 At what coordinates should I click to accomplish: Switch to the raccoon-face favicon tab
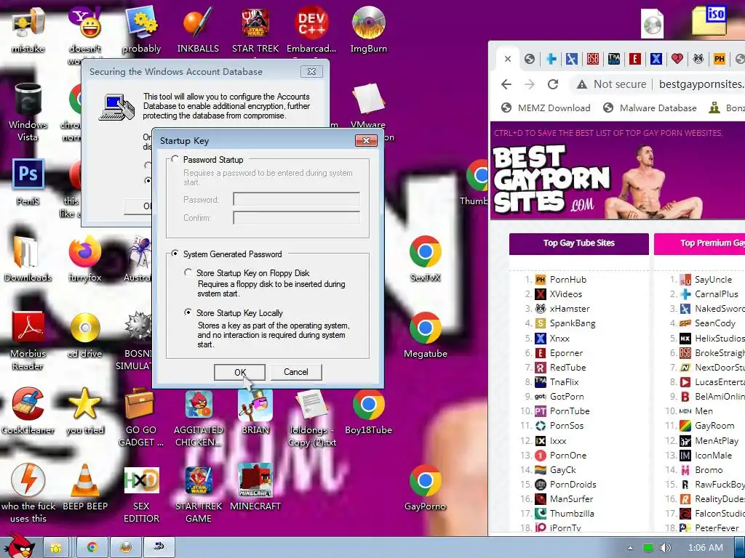point(698,59)
